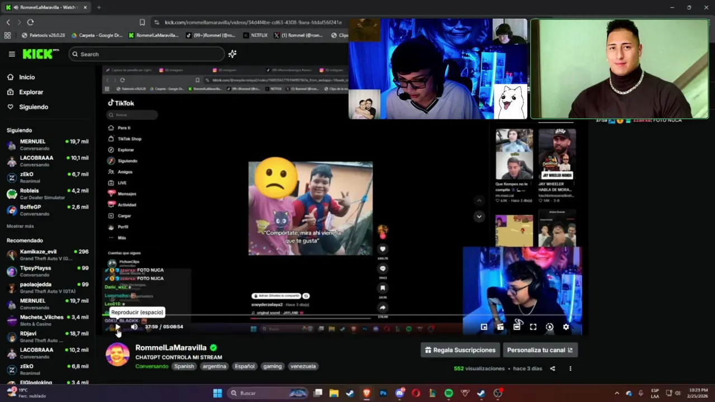Open OBS Studio taskbar icon
This screenshot has width=715, height=402.
(498, 393)
